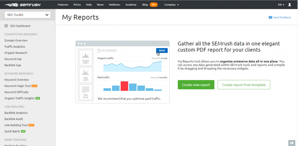Click KEYWORD RESEARCH section label
This screenshot has height=146, width=298.
coord(19,74)
